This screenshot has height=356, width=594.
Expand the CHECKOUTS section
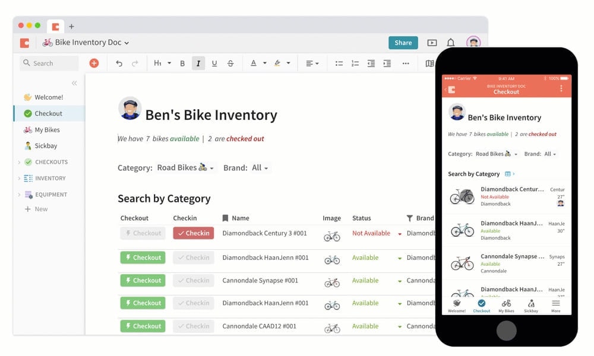click(19, 163)
